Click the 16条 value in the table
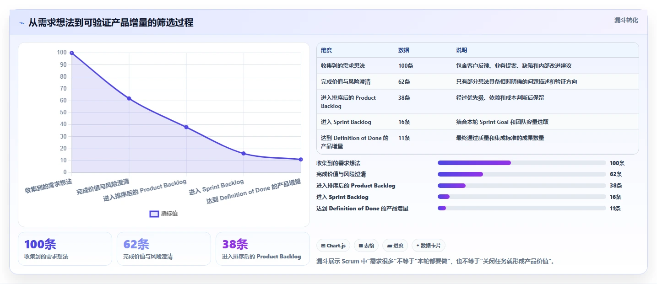657x284 pixels. 404,122
